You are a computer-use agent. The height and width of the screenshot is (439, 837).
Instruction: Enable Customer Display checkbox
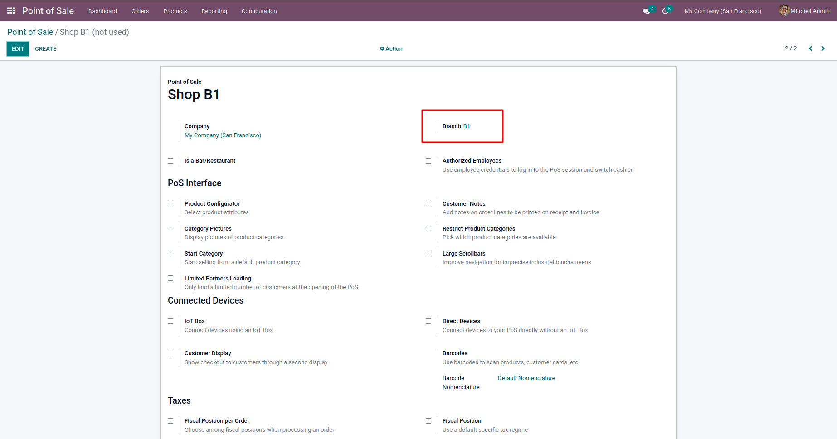(170, 353)
